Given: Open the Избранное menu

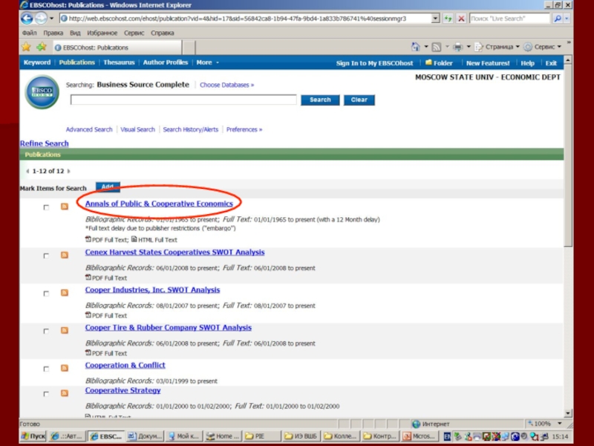Looking at the screenshot, I should [x=102, y=33].
